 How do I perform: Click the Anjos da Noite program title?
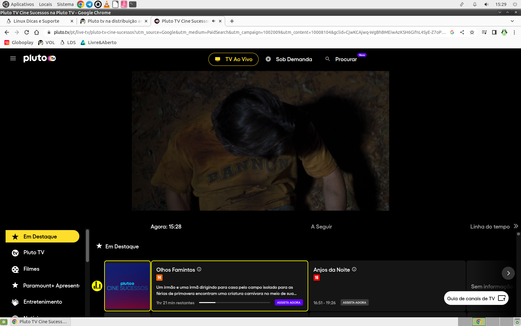pos(332,269)
